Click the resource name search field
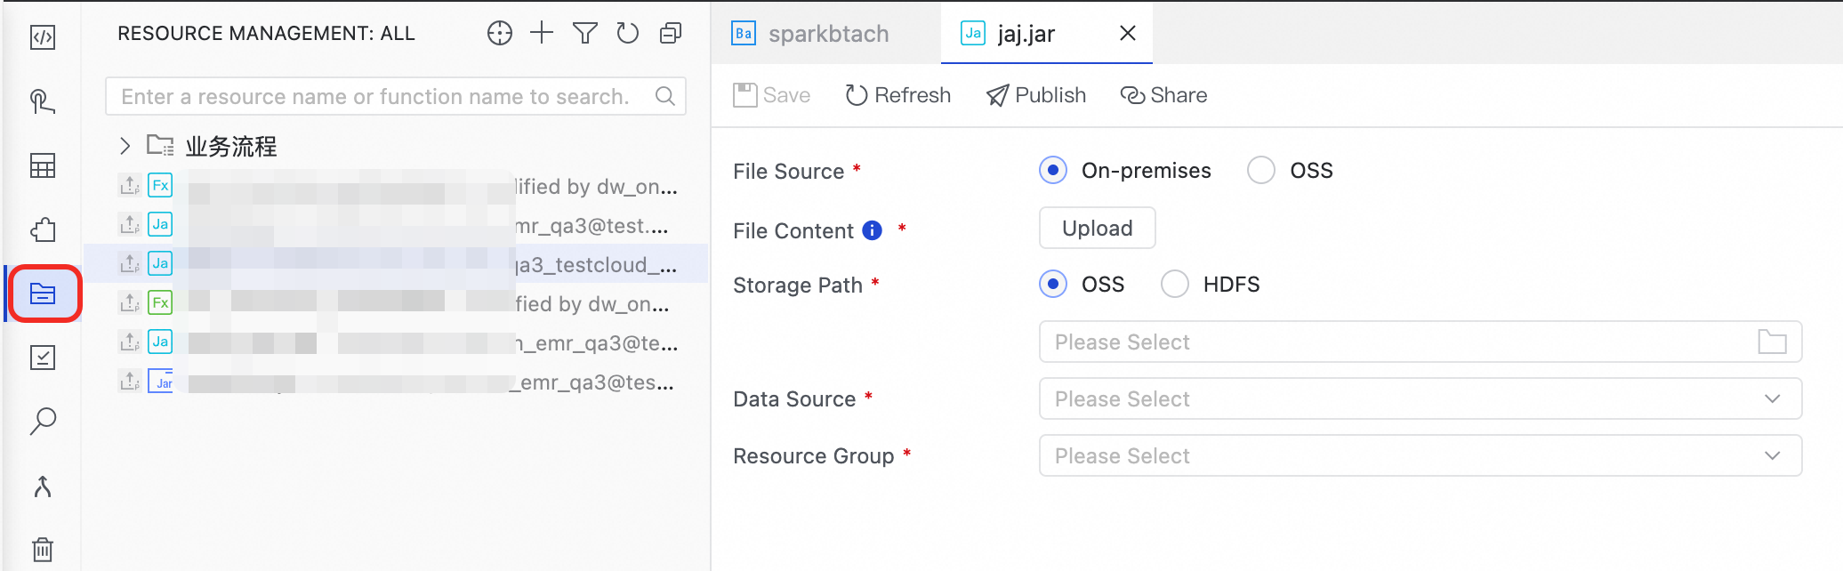The width and height of the screenshot is (1843, 571). click(x=382, y=96)
